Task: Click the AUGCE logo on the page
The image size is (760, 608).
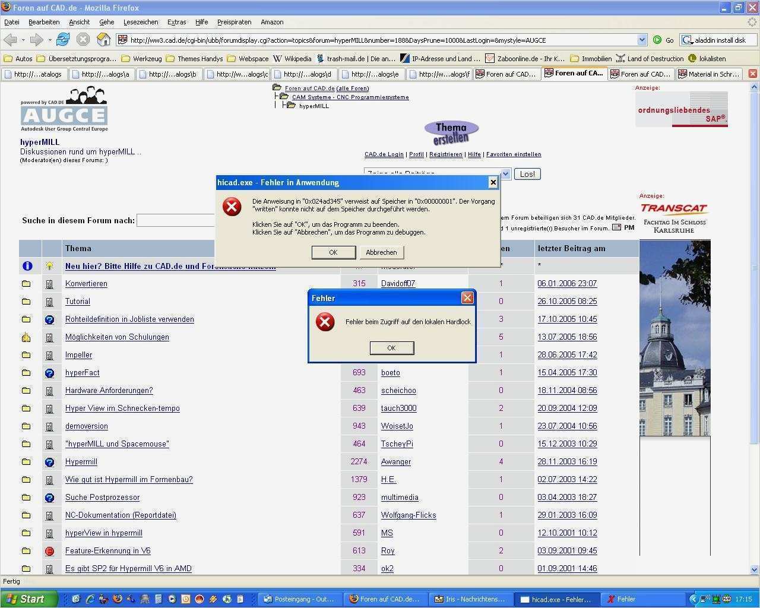Action: click(64, 109)
